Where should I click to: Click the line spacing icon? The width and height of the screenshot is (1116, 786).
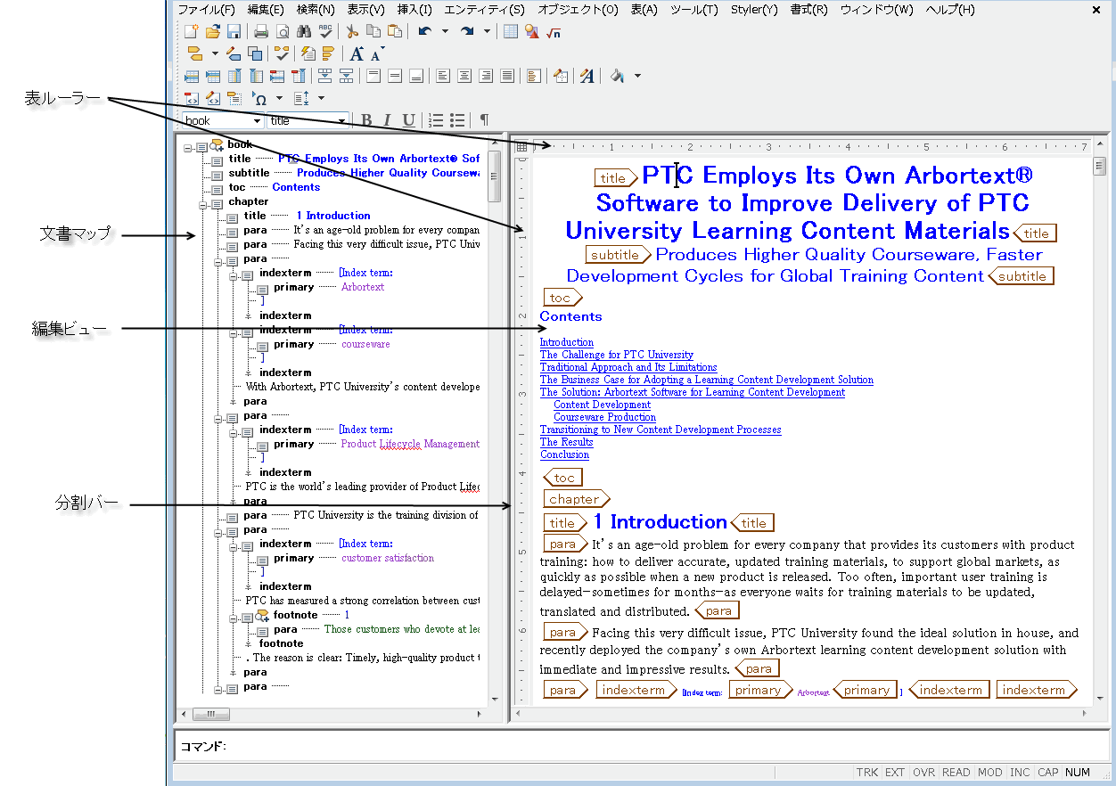point(300,98)
